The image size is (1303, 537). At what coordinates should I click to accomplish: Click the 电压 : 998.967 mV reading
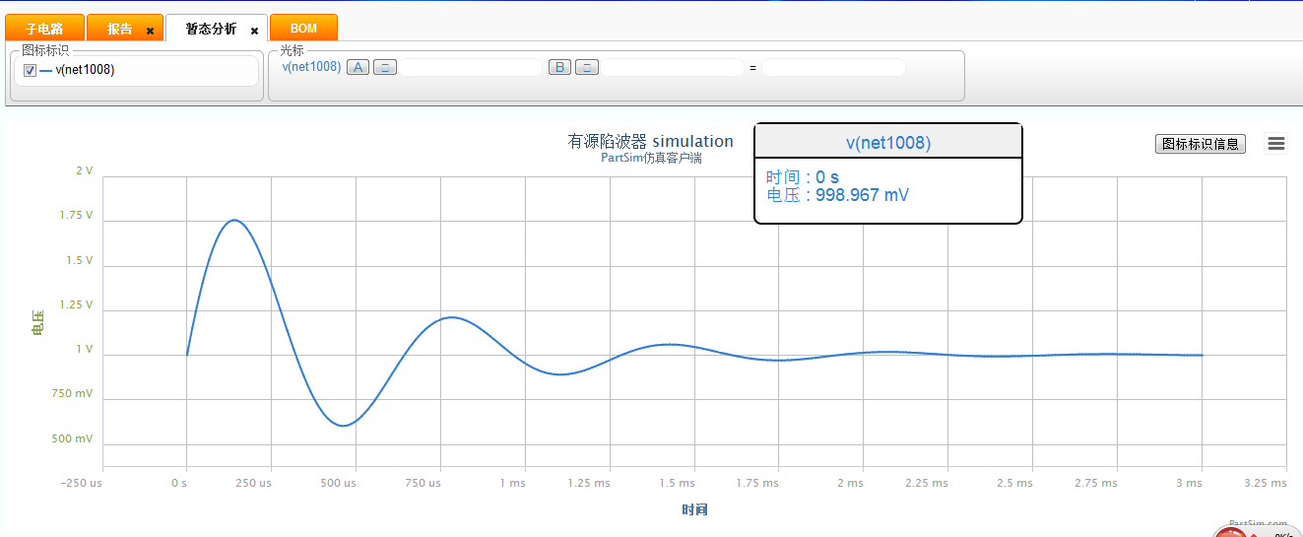coord(837,195)
